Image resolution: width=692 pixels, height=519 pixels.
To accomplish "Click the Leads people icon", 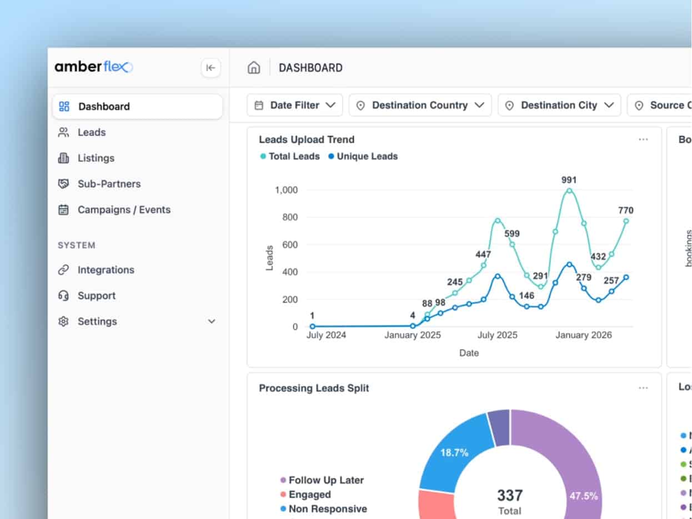I will (x=64, y=132).
